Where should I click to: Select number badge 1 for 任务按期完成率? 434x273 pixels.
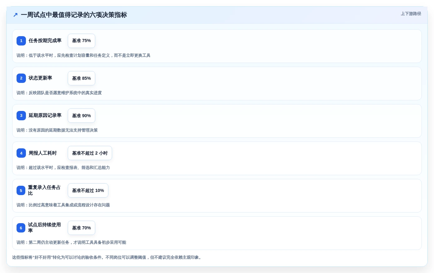click(x=21, y=41)
